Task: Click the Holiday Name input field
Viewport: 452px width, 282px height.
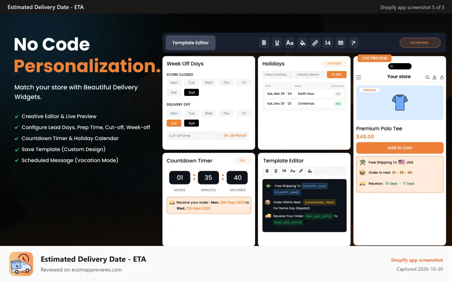Action: (310, 74)
